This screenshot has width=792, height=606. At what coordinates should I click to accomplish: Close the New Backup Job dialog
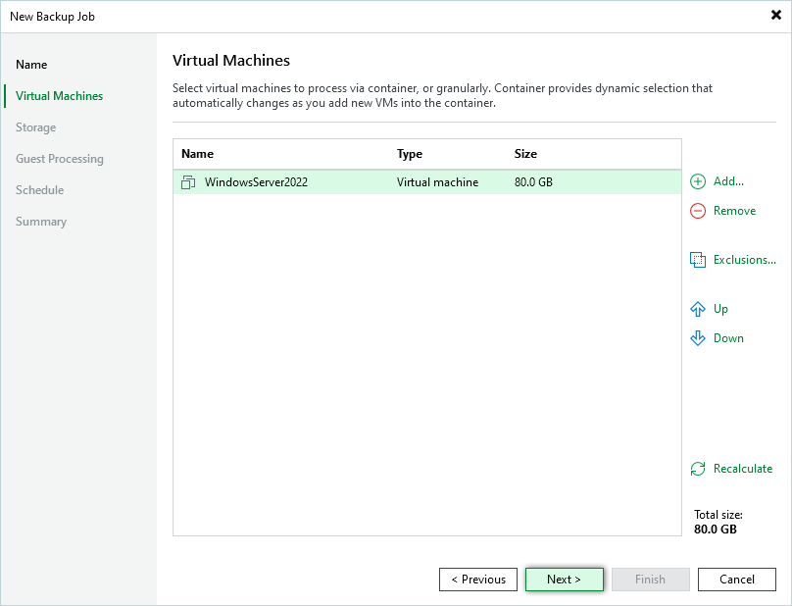pos(775,16)
